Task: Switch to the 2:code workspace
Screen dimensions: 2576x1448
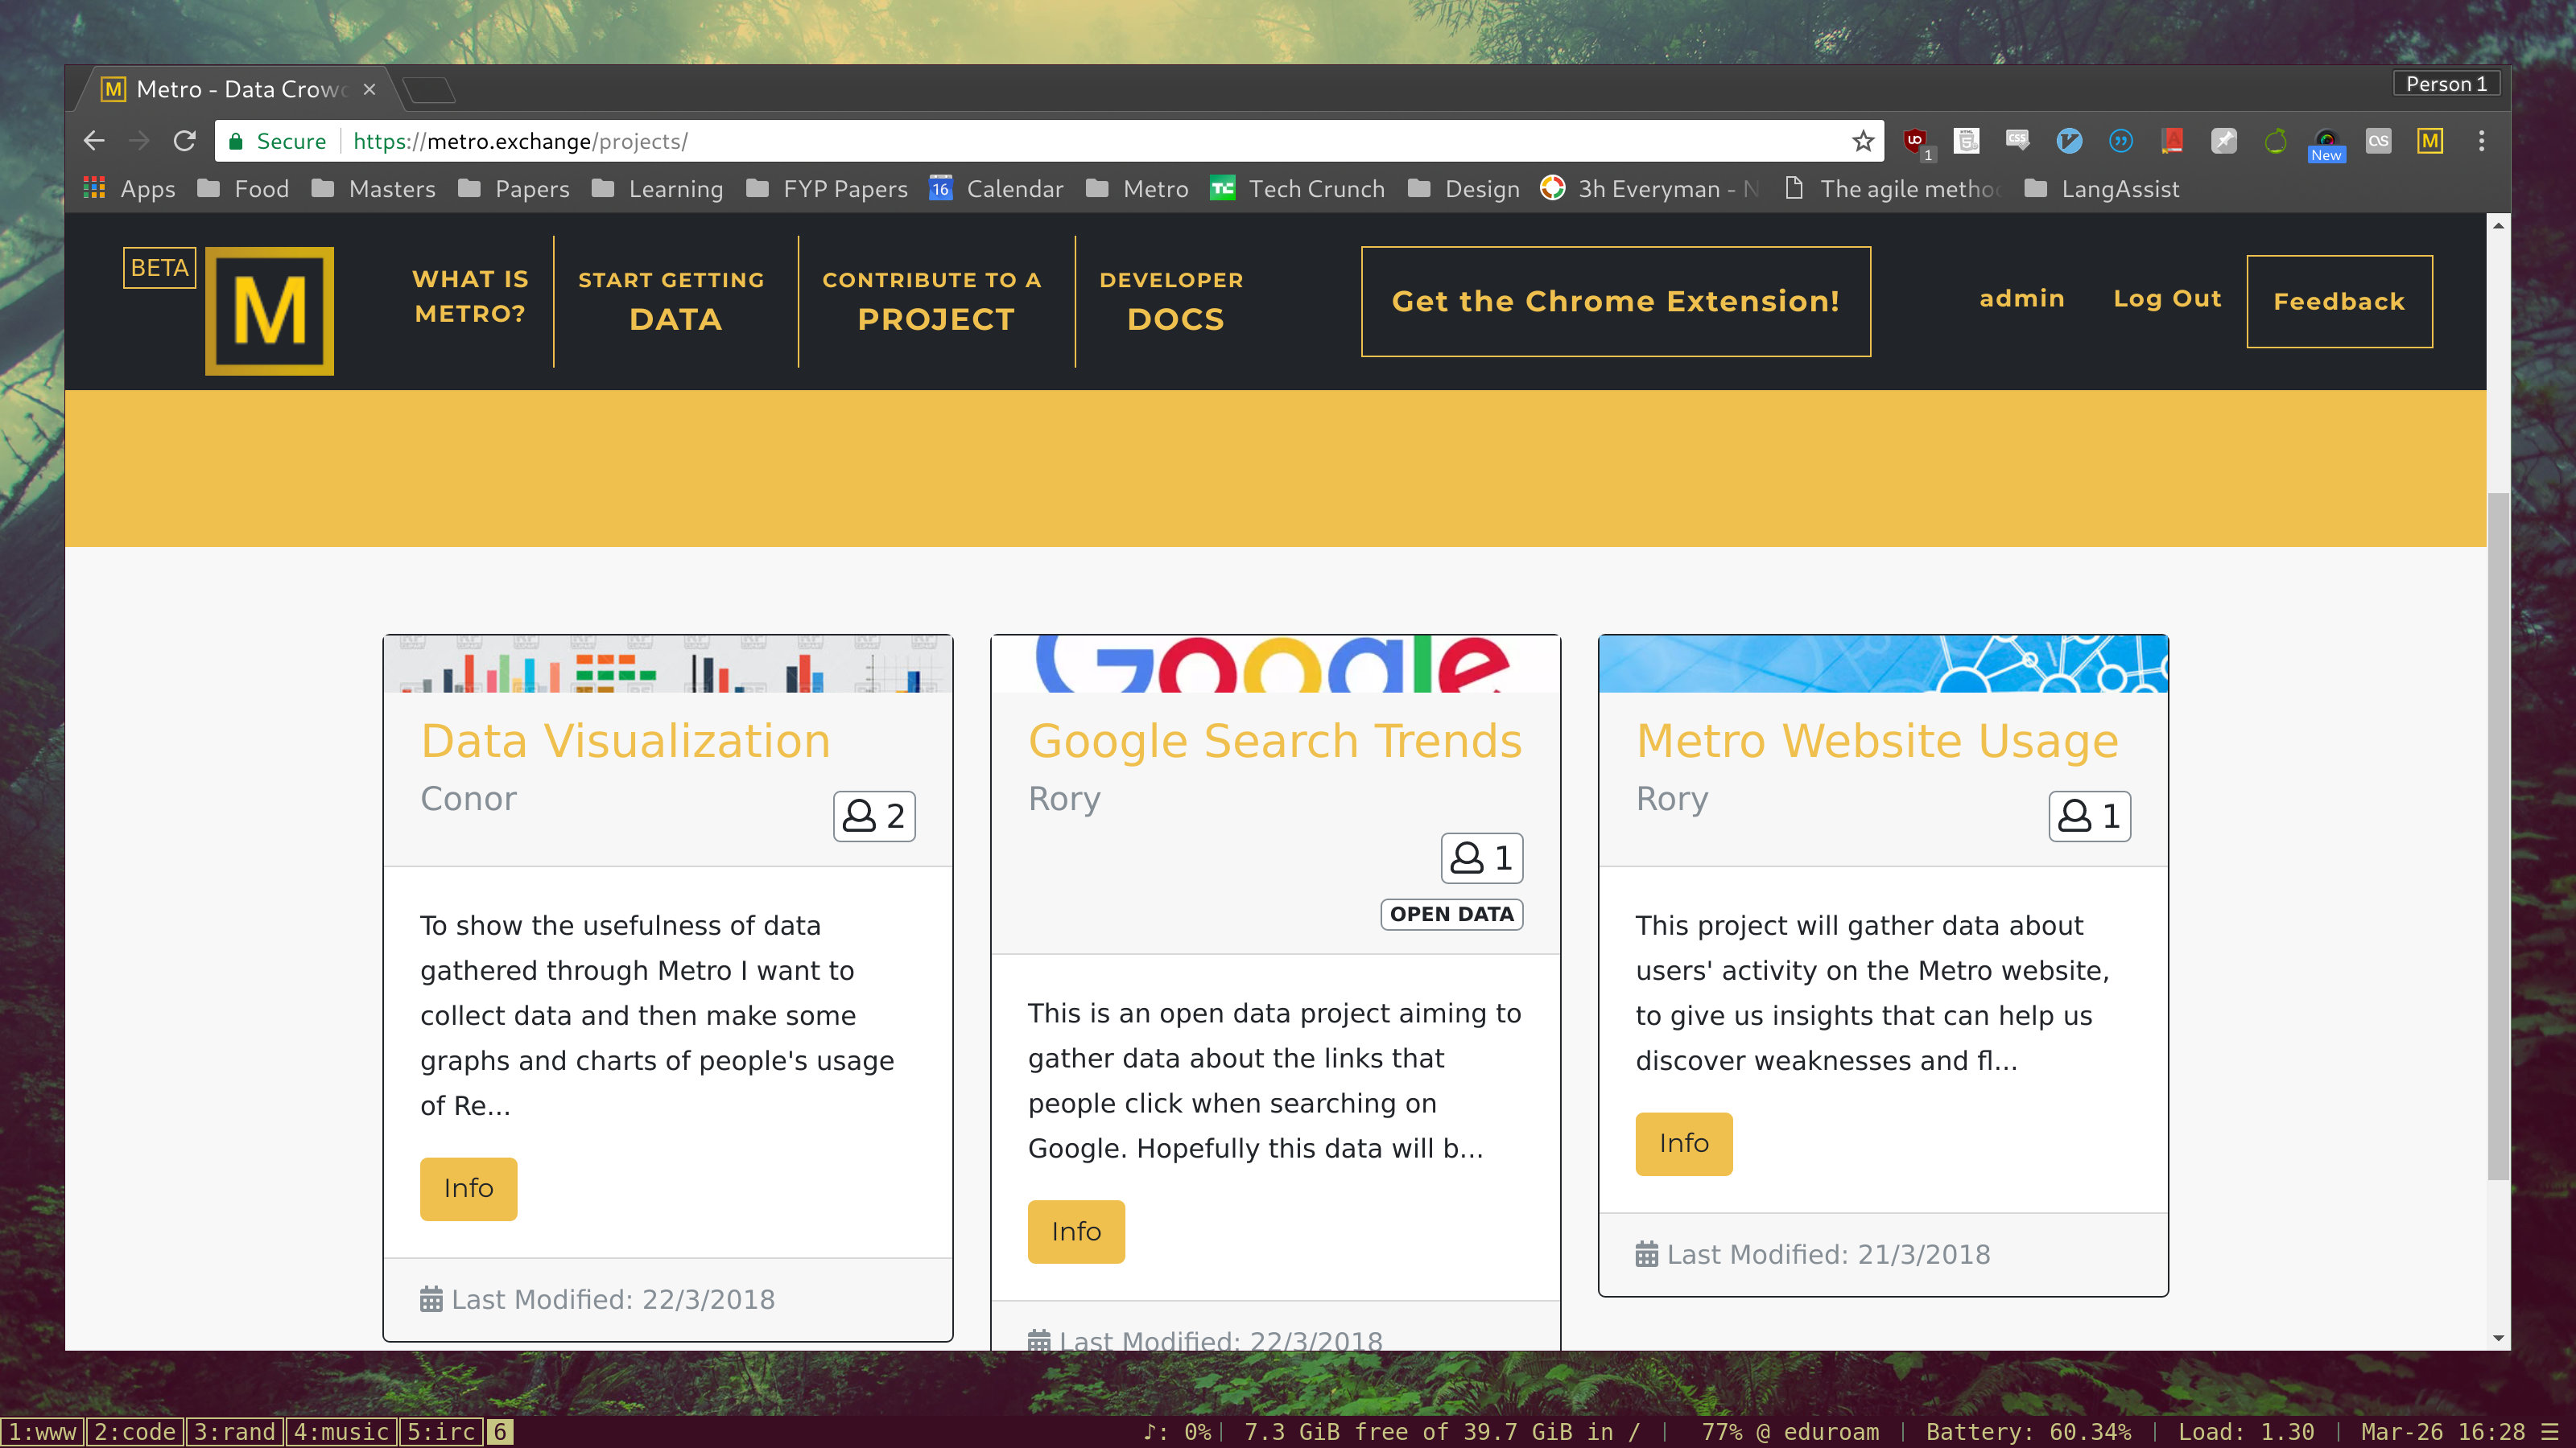Action: coord(135,1432)
